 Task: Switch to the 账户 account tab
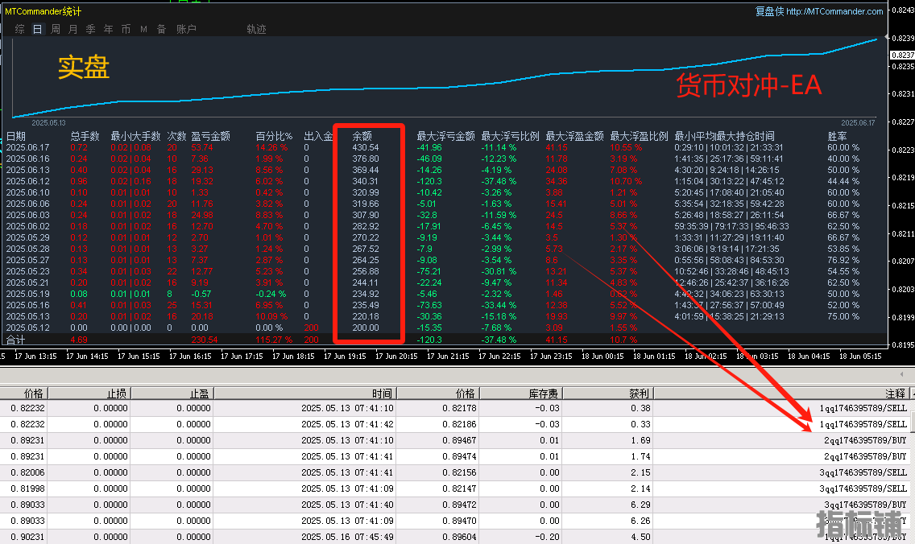[186, 29]
